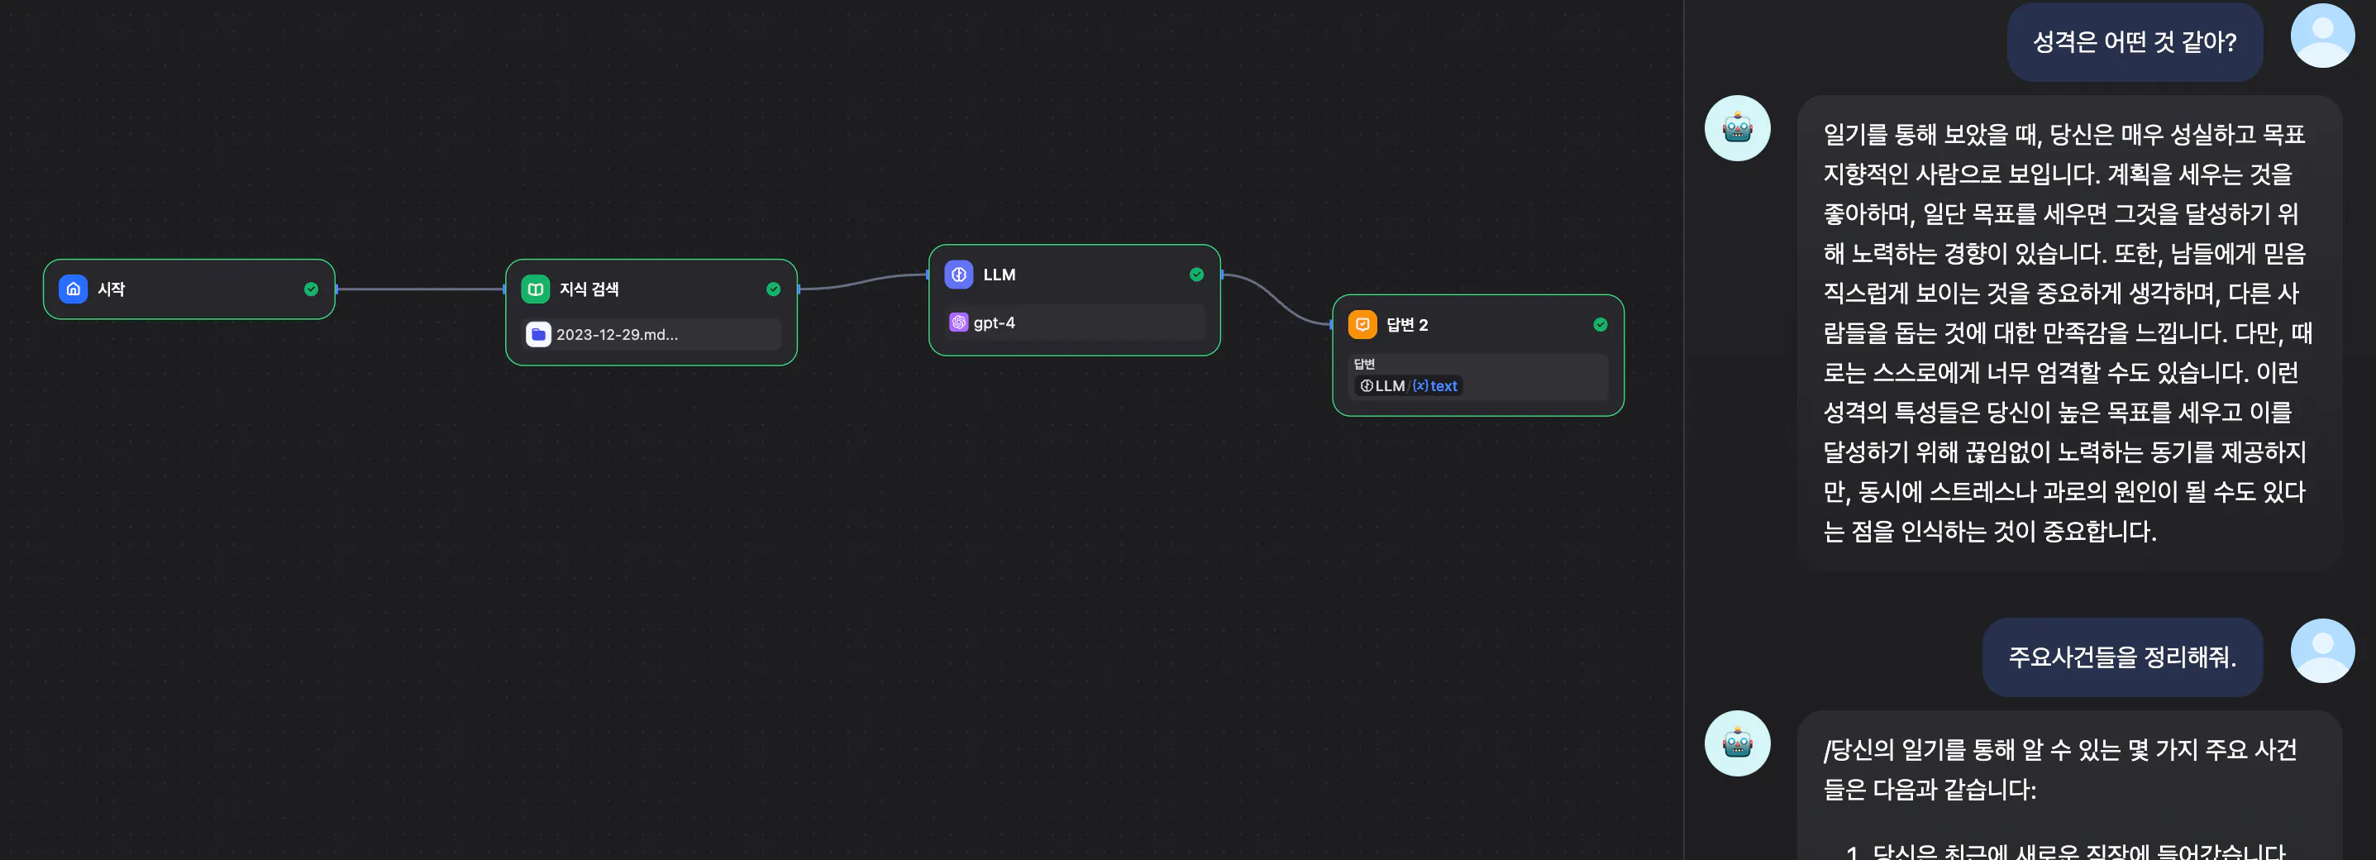Image resolution: width=2376 pixels, height=860 pixels.
Task: Click the green check on 지식 검색 node
Action: tap(773, 289)
